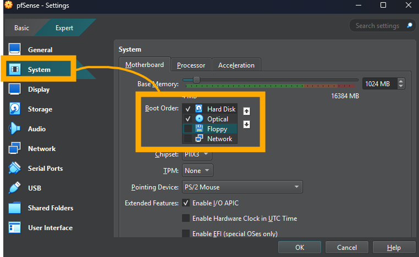Click the User Interface layout icon
Screen dimensions: 419x257
pos(14,228)
